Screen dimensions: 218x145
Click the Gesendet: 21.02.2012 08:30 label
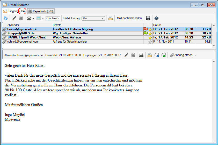63,55
